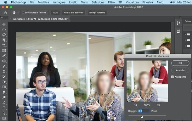Screen dimensions: 192x121
Task: Open the Modifica menu
Action: click(43, 2)
